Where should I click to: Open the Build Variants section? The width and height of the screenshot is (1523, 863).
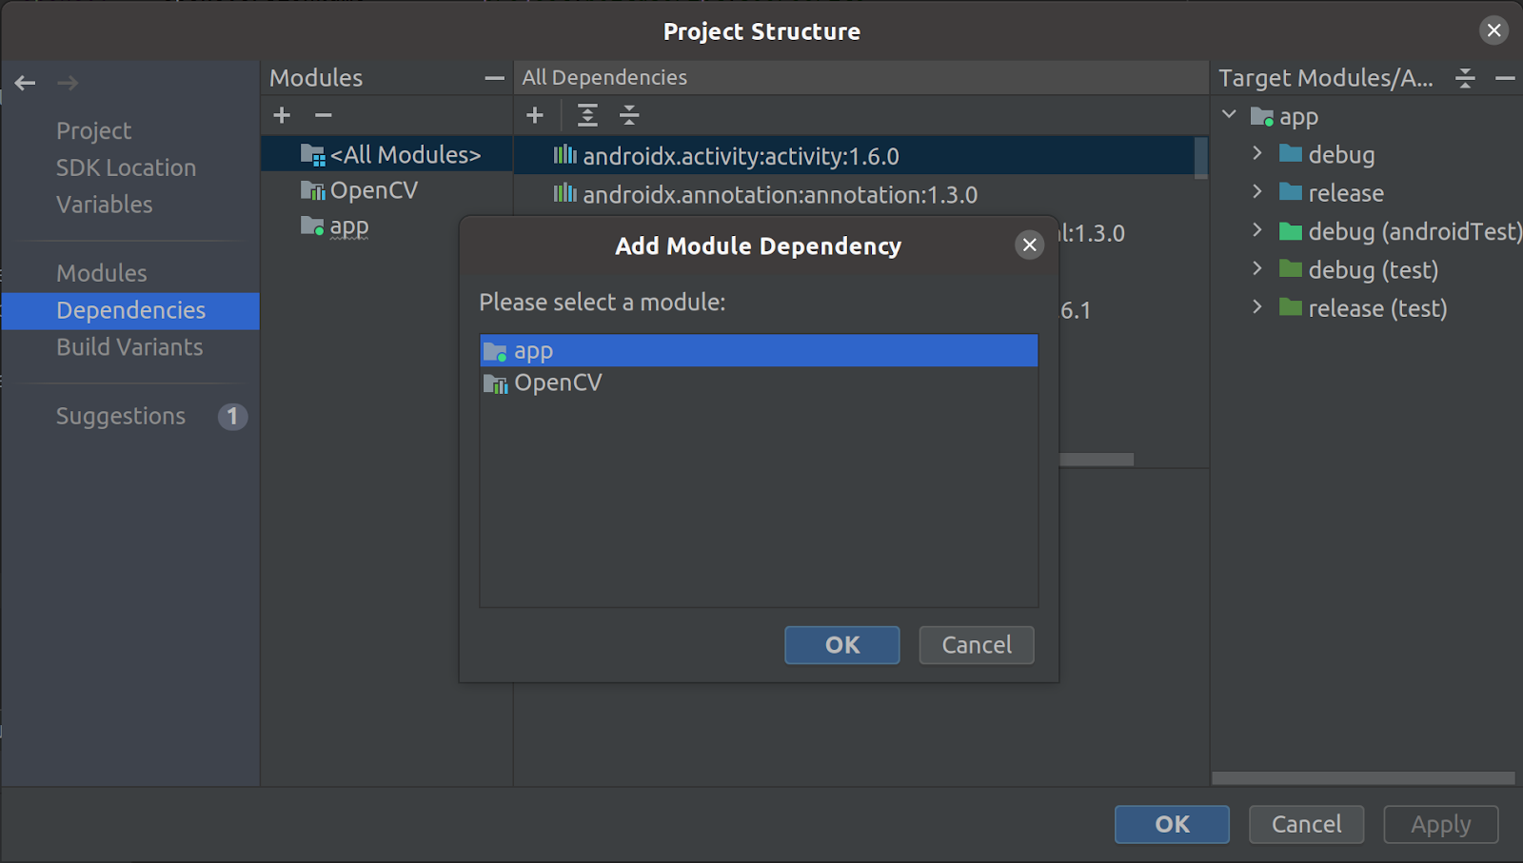[x=129, y=347]
